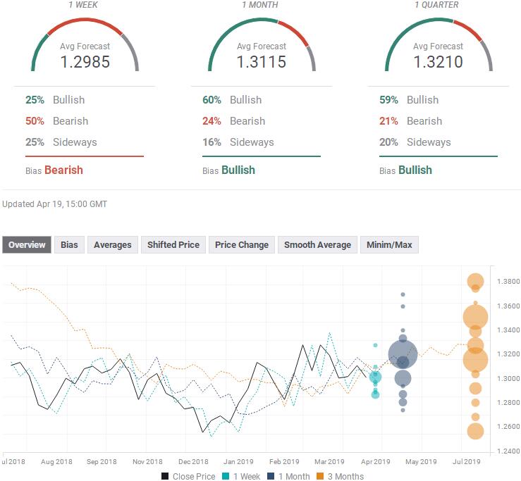
Task: Click the largest dark blue 1 Month bubble
Action: pos(403,354)
